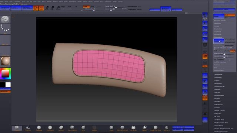Select the Rotate transform icon in top shelf
Image resolution: width=237 pixels, height=133 pixels.
tap(58, 8)
